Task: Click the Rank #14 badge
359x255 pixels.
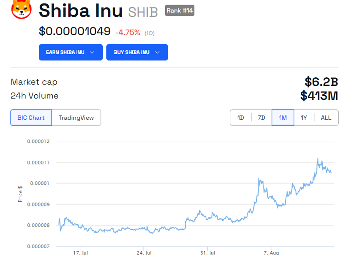Action: (x=180, y=11)
